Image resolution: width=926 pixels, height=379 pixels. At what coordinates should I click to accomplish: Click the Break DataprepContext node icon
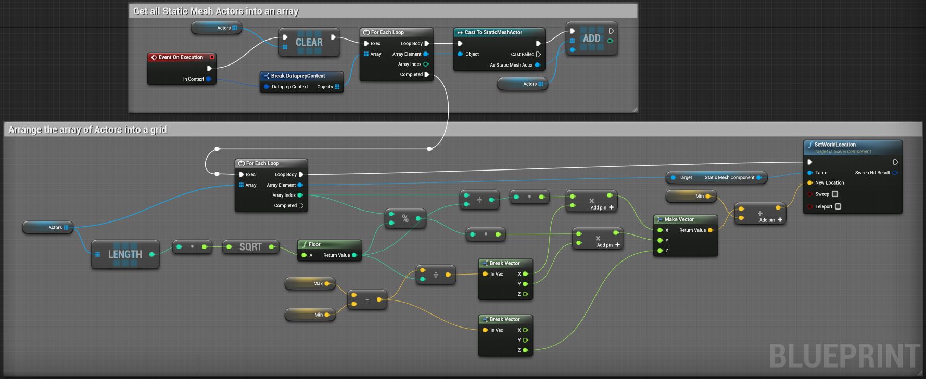click(x=266, y=76)
